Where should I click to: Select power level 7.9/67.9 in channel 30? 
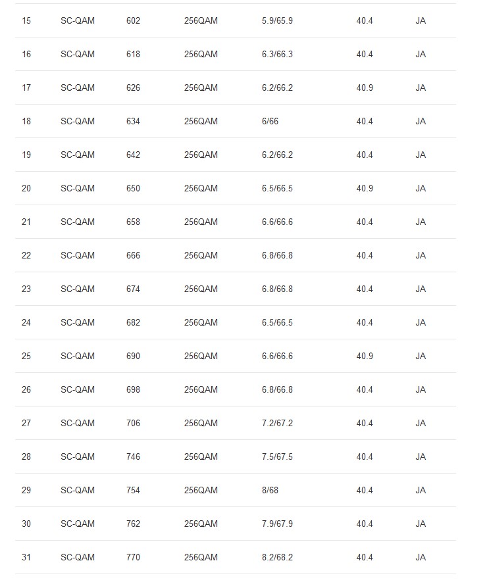coord(277,524)
